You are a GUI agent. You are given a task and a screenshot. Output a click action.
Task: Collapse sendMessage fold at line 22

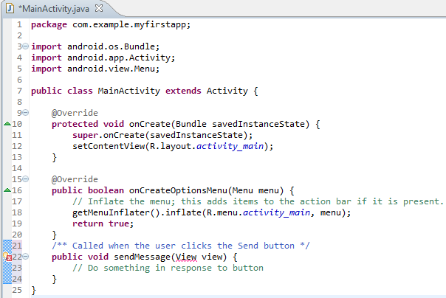[x=26, y=257]
